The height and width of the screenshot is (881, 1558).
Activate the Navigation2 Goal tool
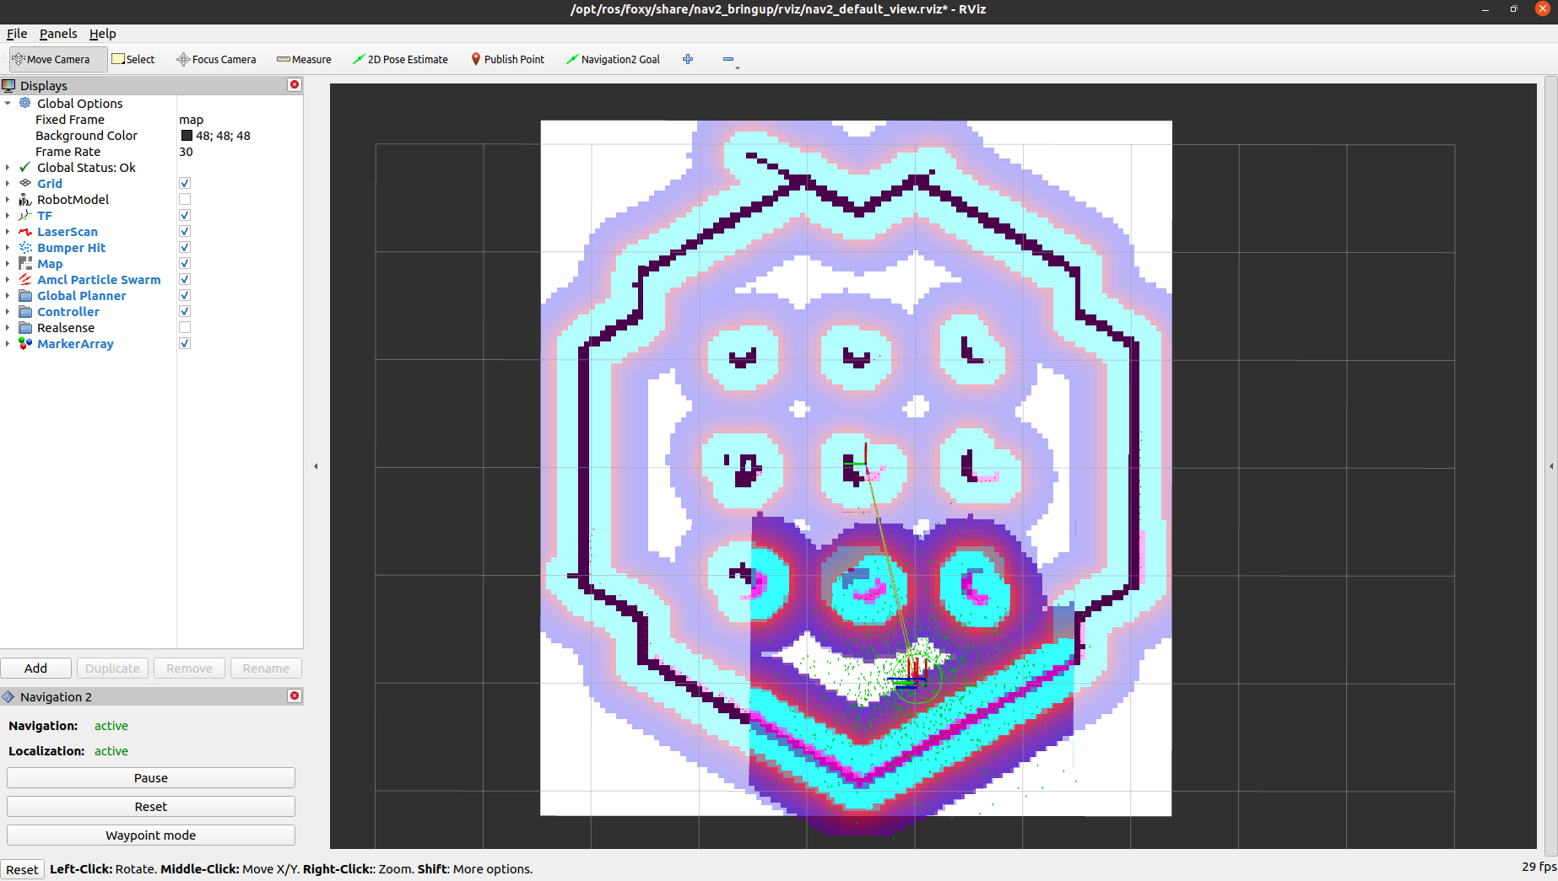[x=613, y=59]
